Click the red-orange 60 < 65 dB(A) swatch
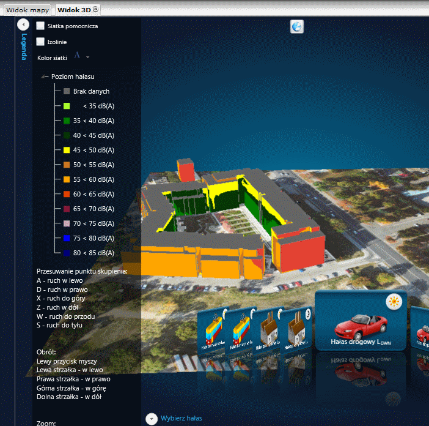Screen dimensions: 429x426 click(x=67, y=194)
